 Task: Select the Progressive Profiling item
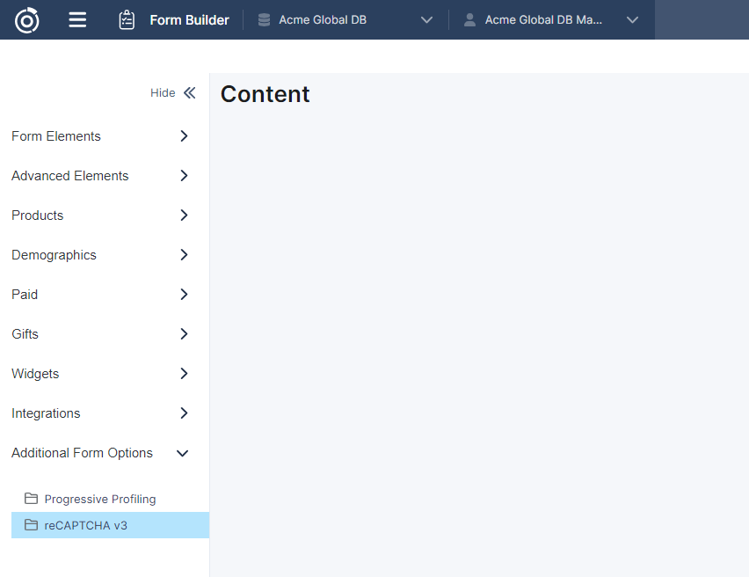[x=100, y=499]
